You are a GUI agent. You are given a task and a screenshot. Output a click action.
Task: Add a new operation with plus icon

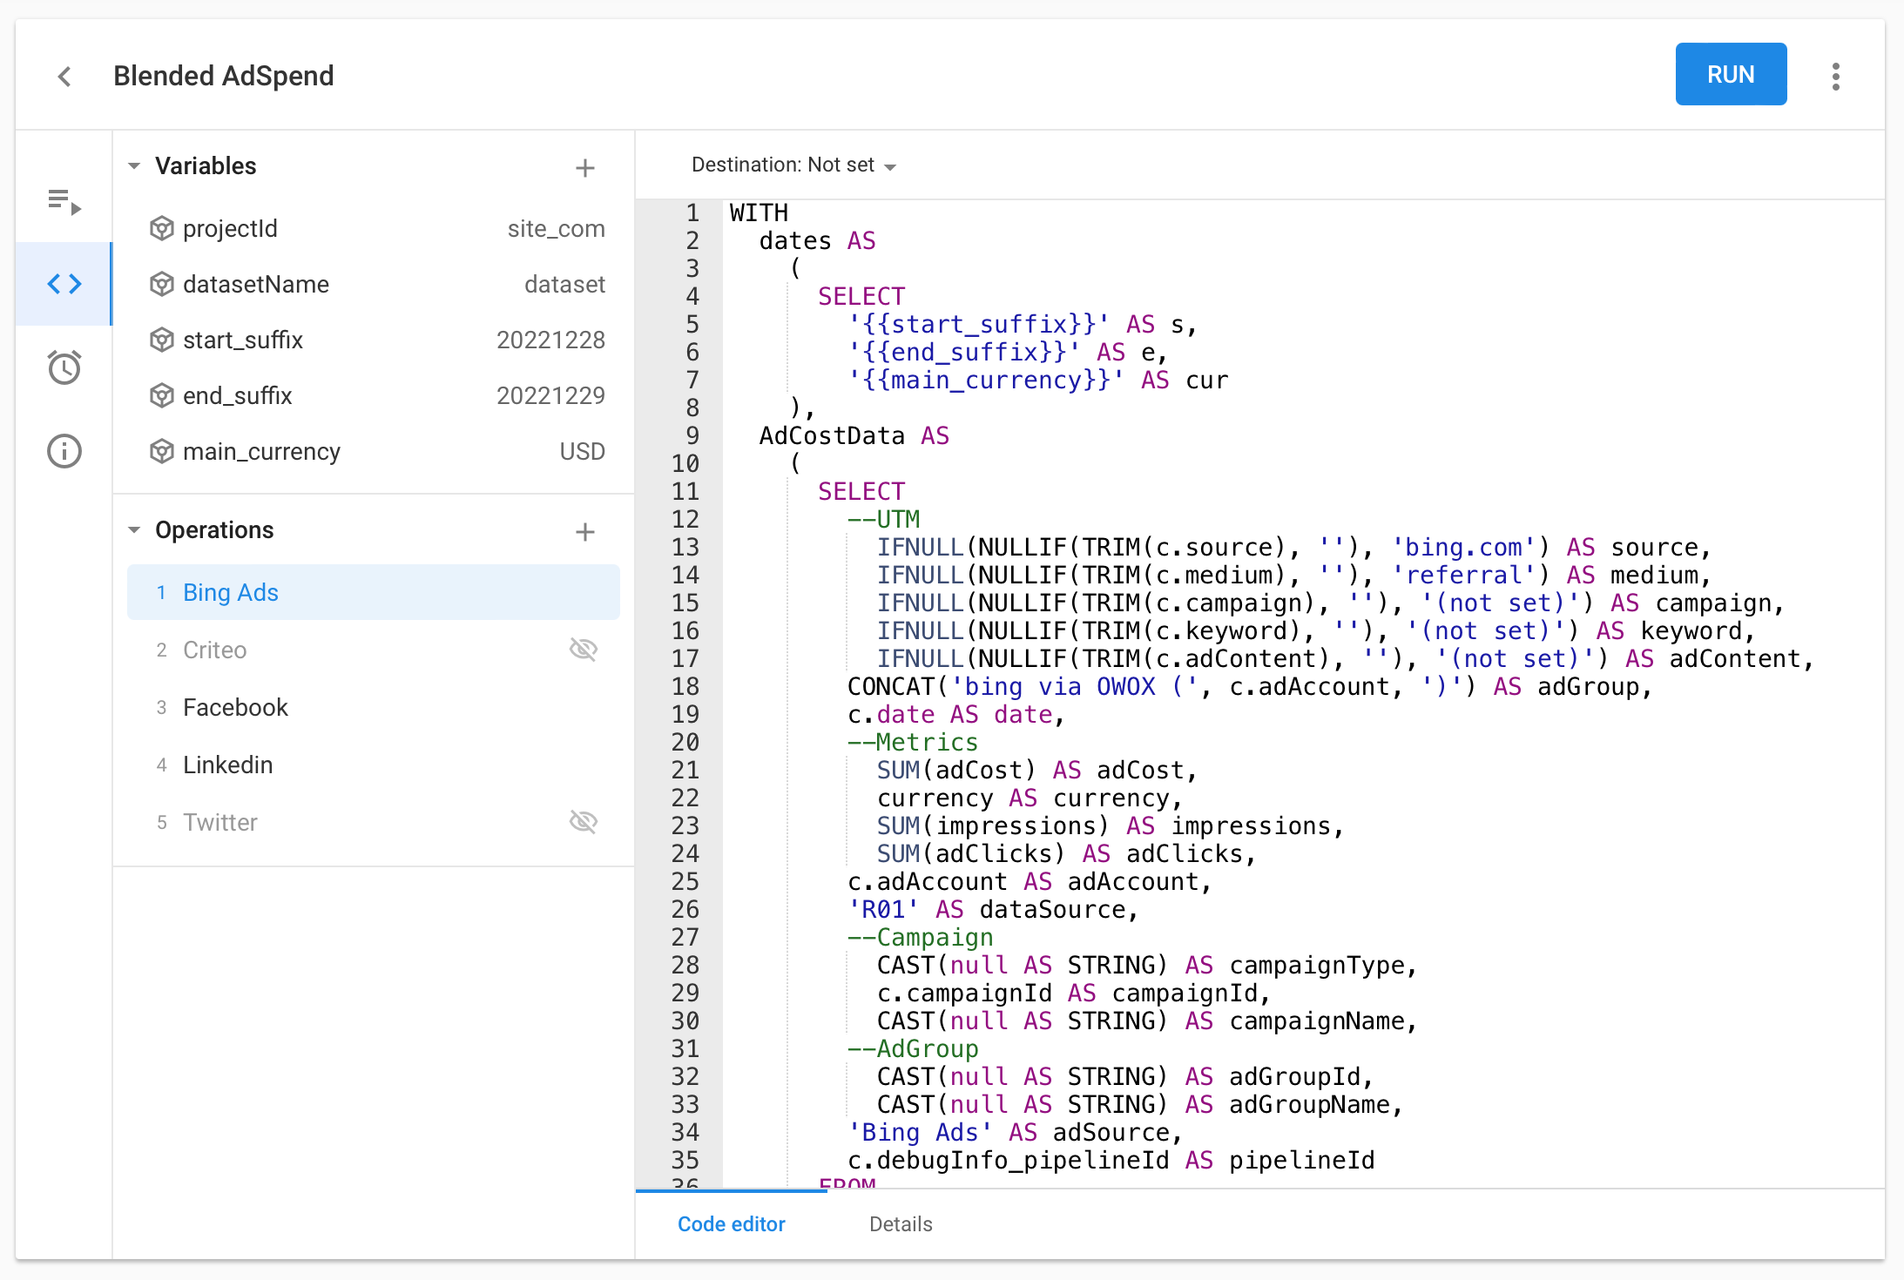[x=585, y=531]
